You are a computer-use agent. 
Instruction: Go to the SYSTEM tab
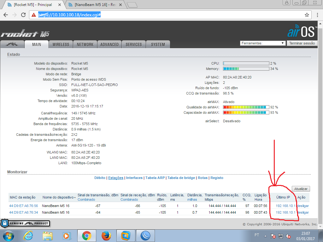click(158, 44)
